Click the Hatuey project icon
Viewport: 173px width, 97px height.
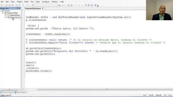pos(2,11)
